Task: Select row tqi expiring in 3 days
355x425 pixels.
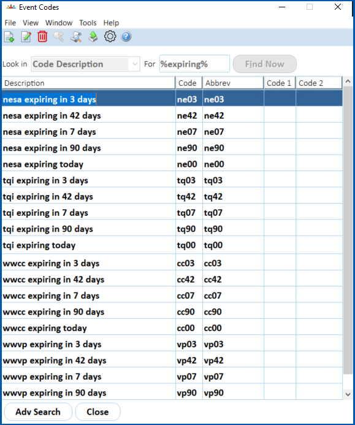Action: pos(172,179)
